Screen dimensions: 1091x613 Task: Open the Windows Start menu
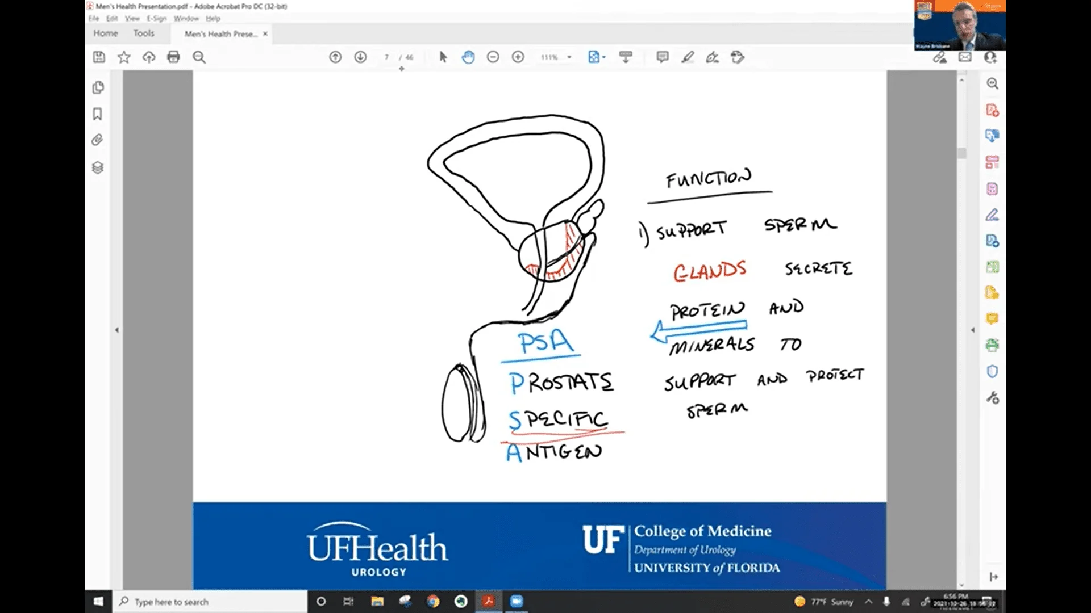coord(98,601)
